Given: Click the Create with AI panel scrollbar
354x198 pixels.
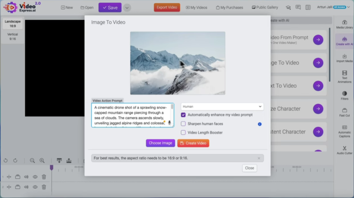Looking at the screenshot, I should pos(329,55).
